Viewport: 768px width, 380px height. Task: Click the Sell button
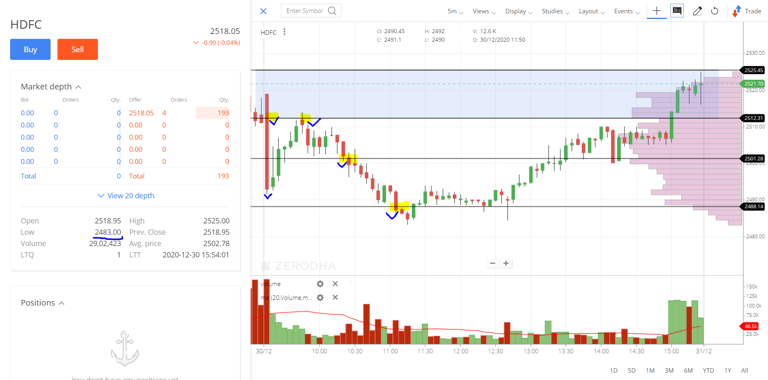pyautogui.click(x=78, y=49)
